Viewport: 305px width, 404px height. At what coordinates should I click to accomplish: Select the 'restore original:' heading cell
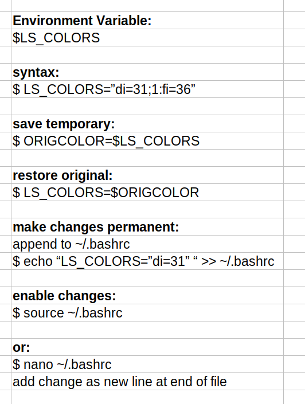coord(147,175)
